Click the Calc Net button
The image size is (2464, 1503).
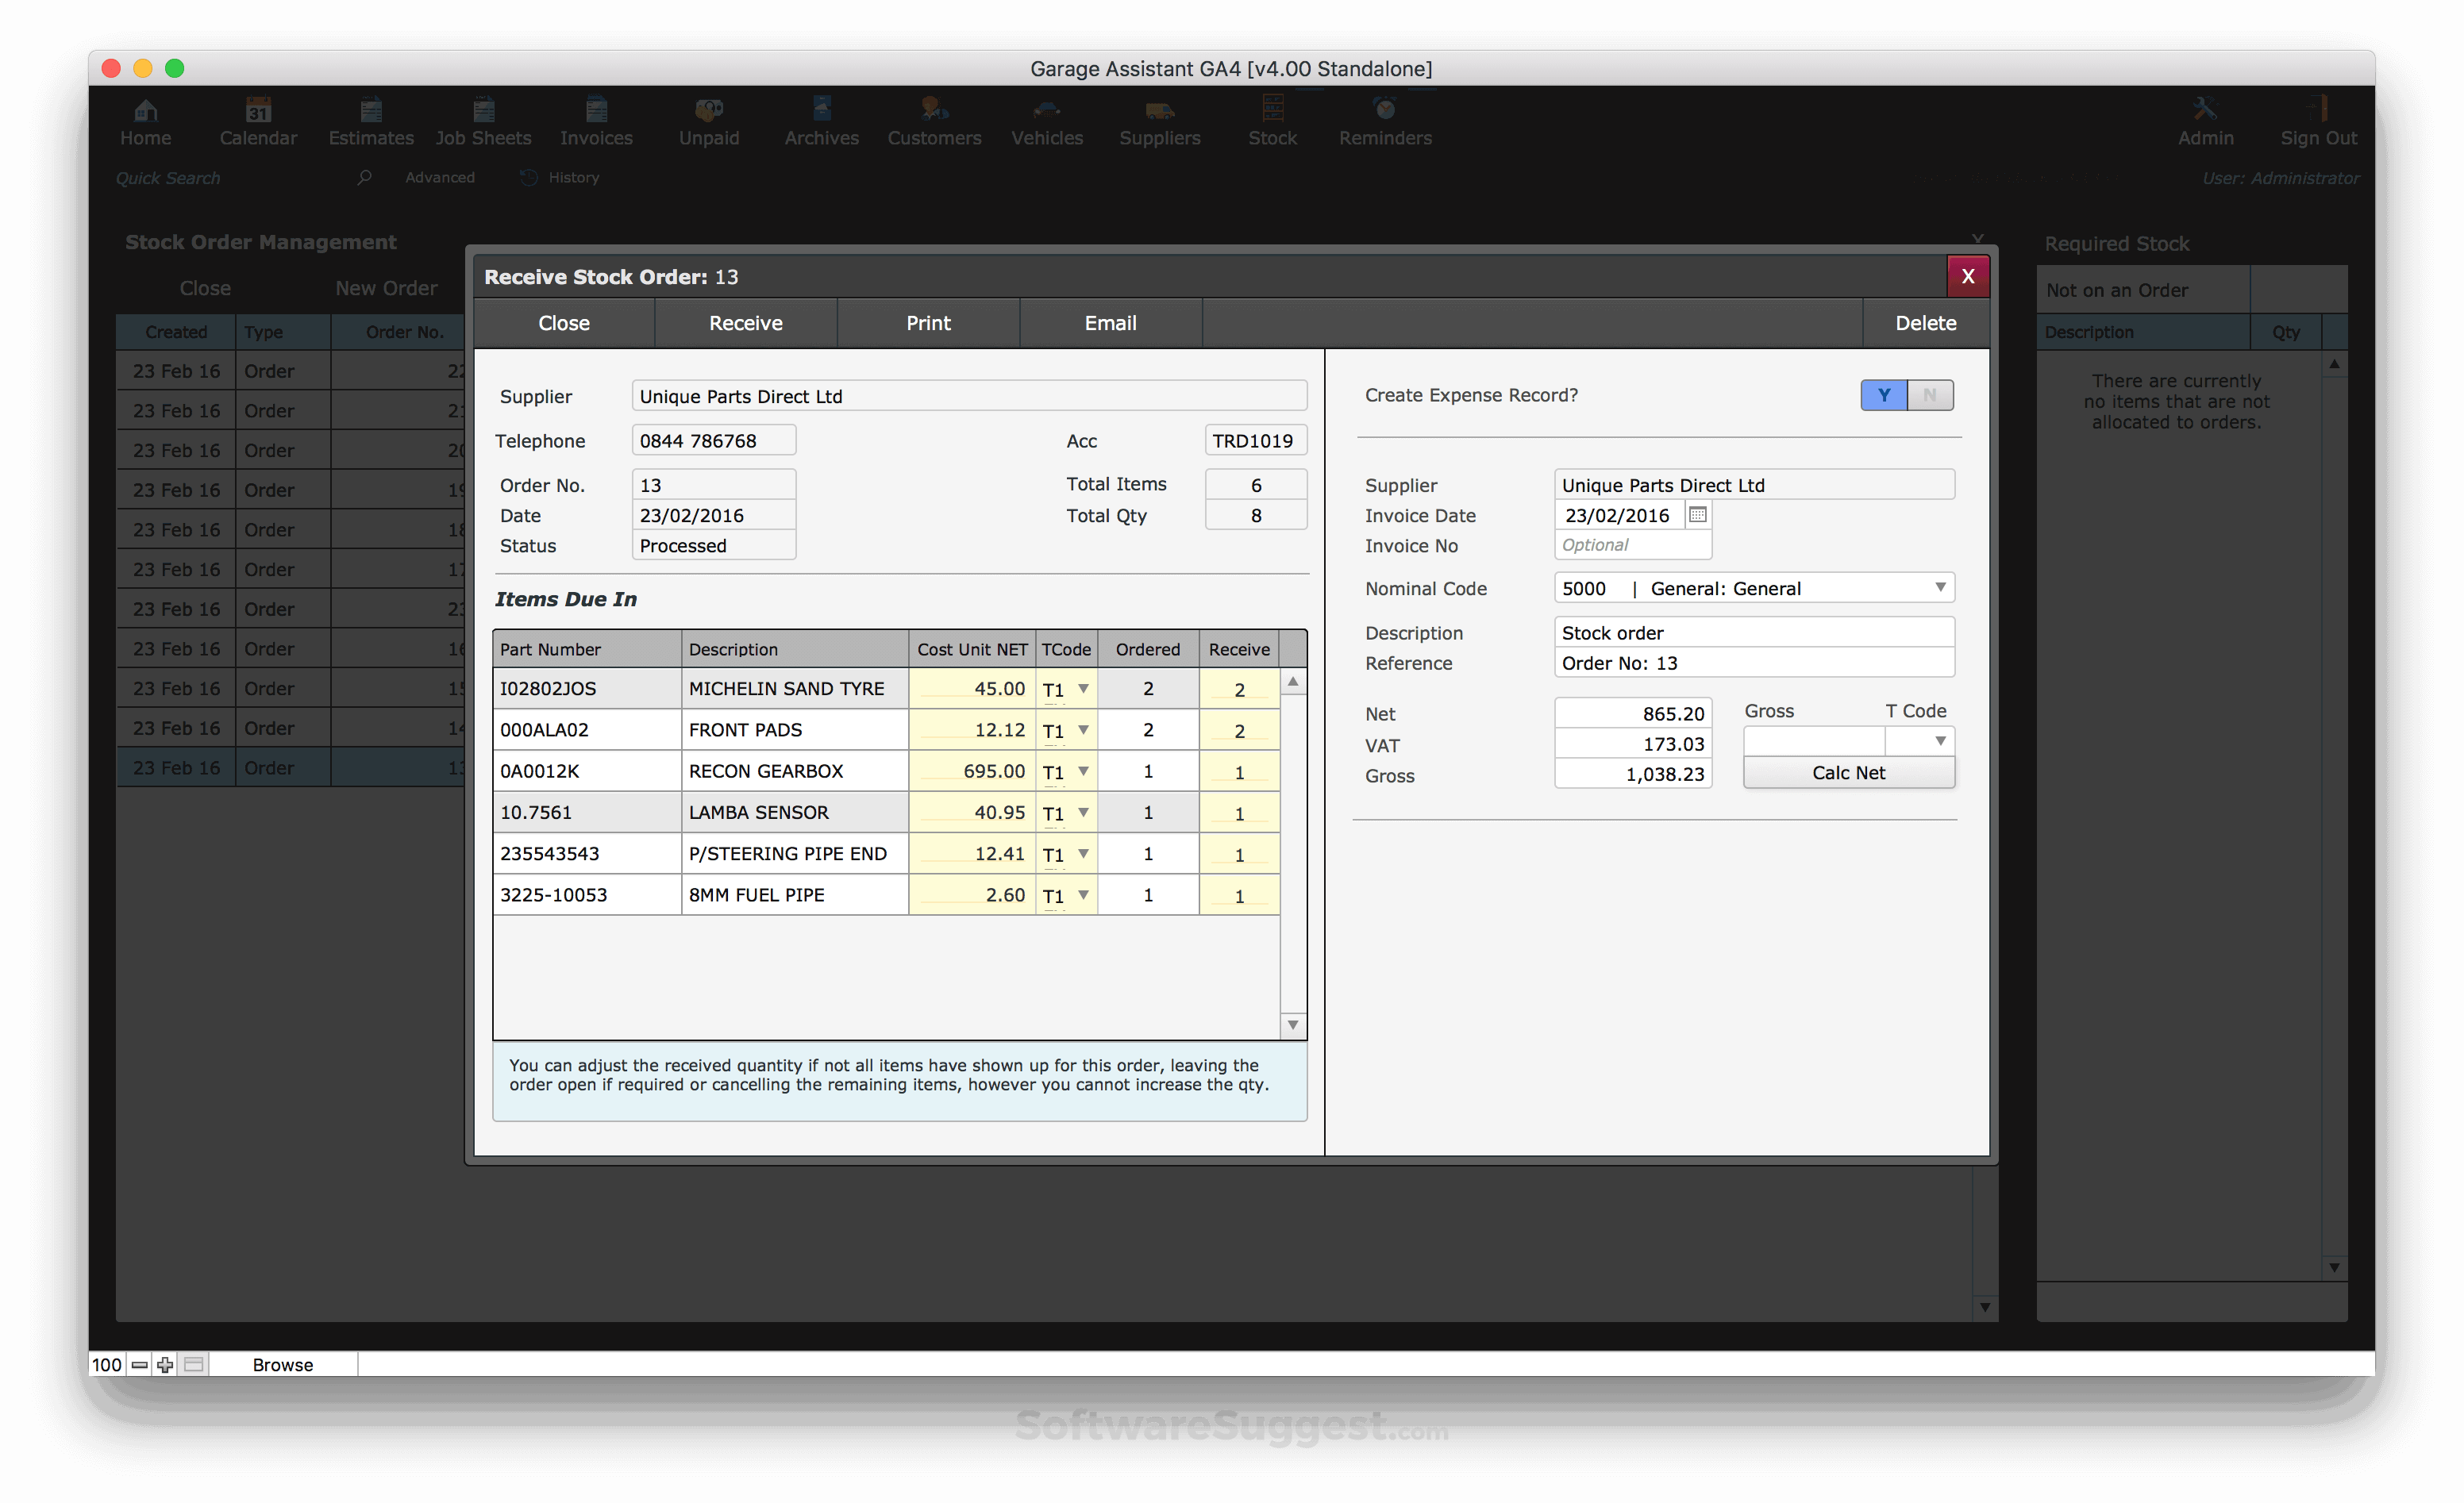1848,771
